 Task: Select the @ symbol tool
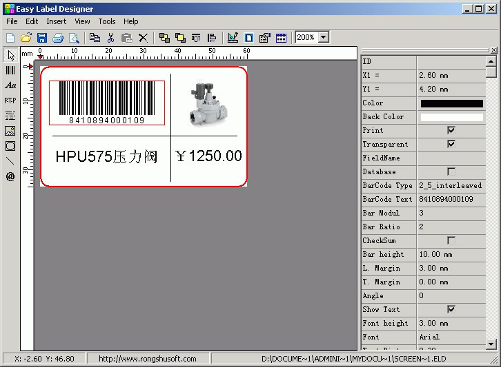pos(10,176)
